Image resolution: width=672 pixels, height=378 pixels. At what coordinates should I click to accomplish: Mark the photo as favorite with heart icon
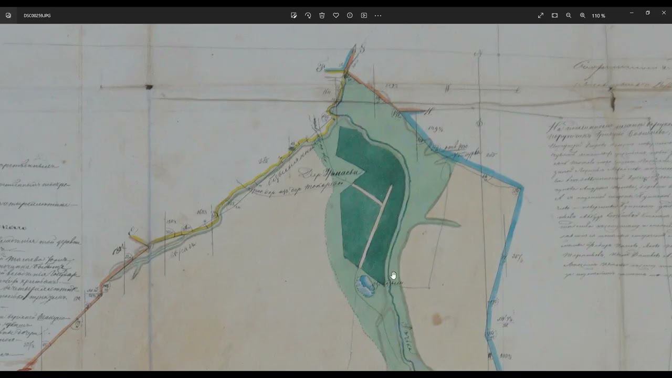tap(336, 16)
